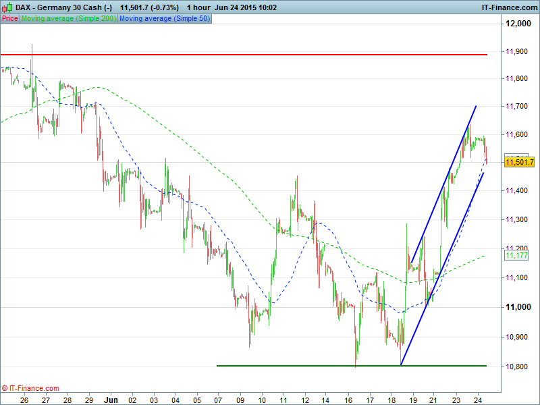Image resolution: width=540 pixels, height=405 pixels.
Task: Select the Moving average (Simple 50) label
Action: 164,19
